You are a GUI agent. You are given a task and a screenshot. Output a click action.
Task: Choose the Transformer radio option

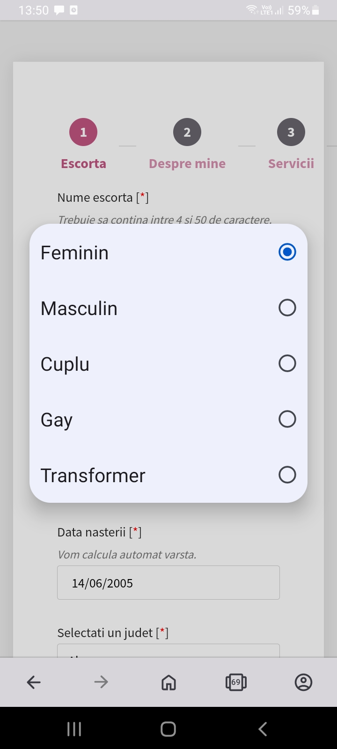coord(287,475)
